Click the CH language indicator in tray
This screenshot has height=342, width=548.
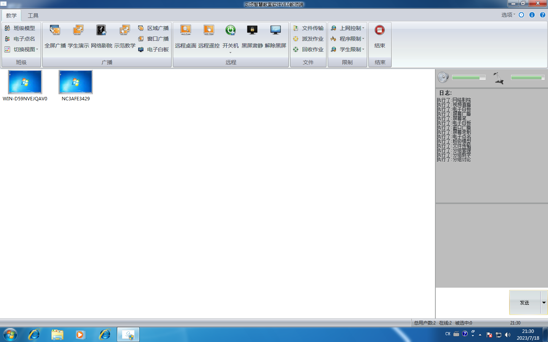click(448, 334)
